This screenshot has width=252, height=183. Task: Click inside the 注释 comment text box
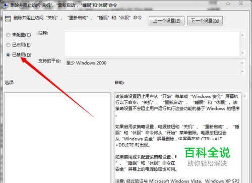[152, 44]
